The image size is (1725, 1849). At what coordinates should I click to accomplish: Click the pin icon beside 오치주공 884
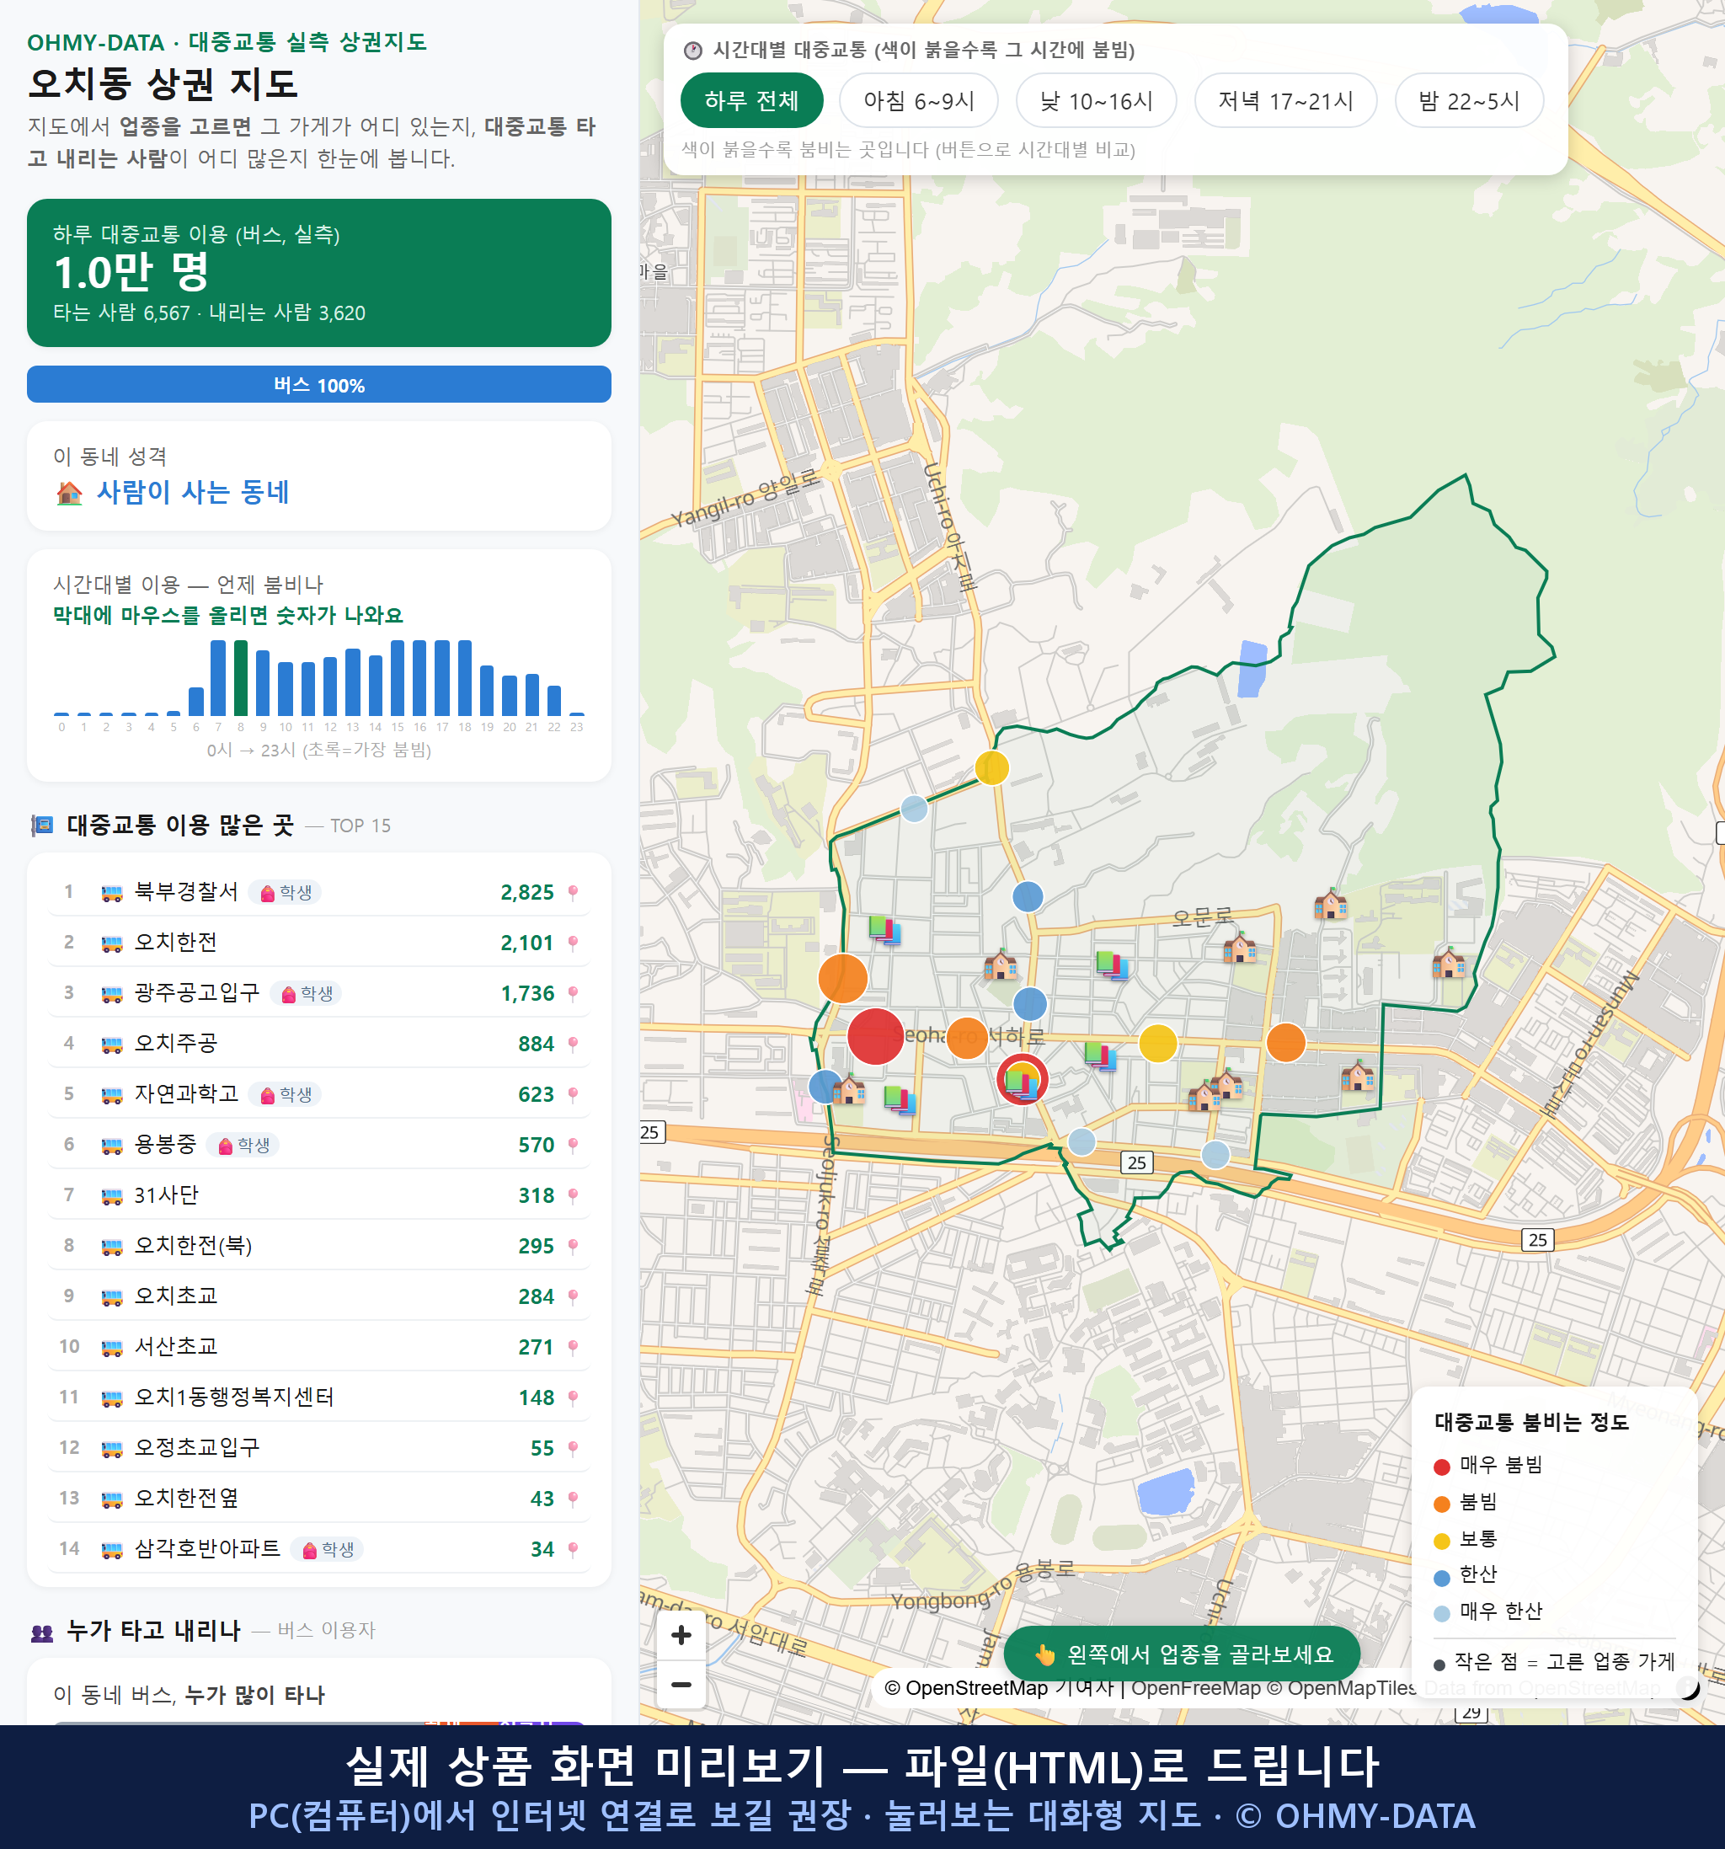point(573,1044)
